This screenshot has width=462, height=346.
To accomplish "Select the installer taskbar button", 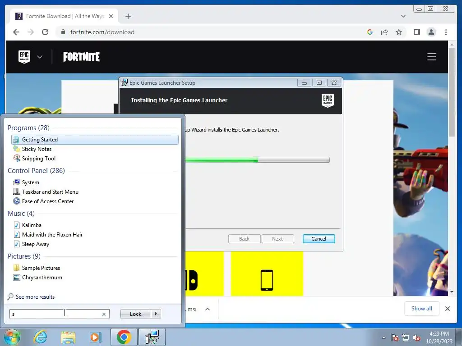I will click(x=152, y=337).
